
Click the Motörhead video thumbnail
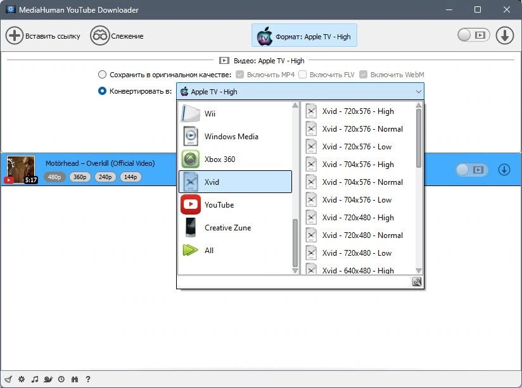coord(21,170)
